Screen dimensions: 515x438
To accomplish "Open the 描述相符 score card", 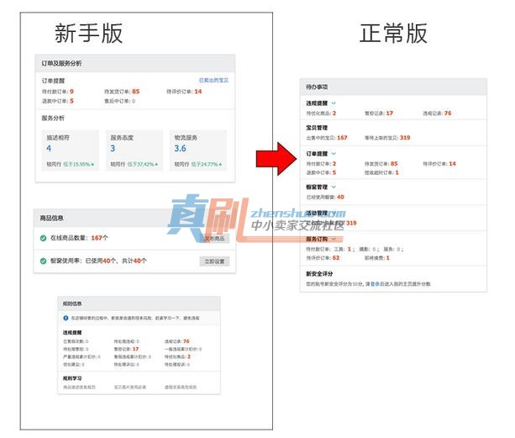I will 70,150.
